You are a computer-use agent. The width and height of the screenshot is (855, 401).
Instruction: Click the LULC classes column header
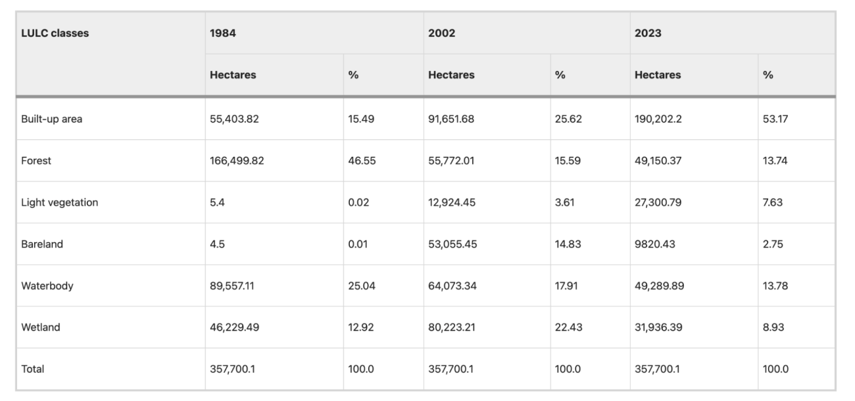tap(55, 33)
